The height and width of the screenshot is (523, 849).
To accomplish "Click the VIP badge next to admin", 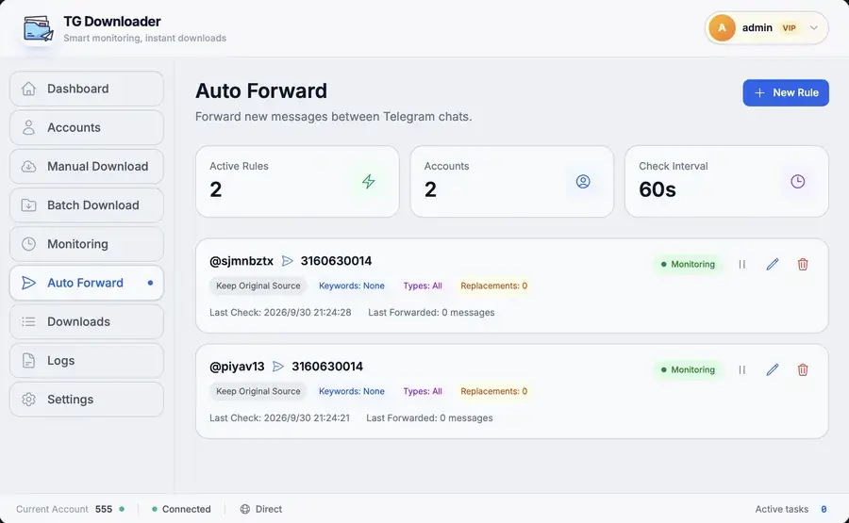I will pyautogui.click(x=789, y=28).
